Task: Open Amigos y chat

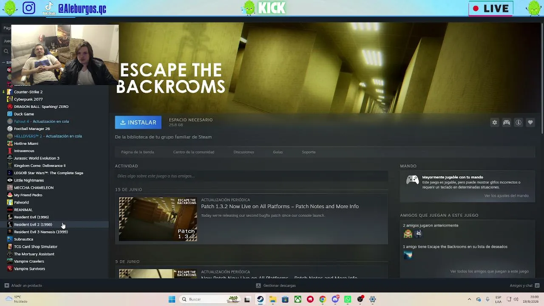Action: point(524,286)
